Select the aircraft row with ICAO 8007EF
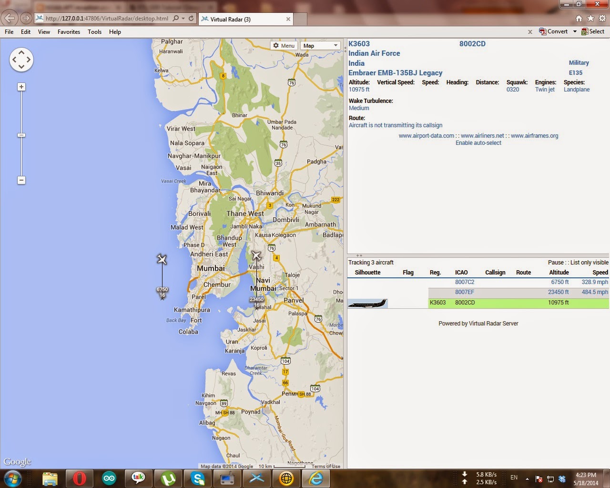 point(478,292)
